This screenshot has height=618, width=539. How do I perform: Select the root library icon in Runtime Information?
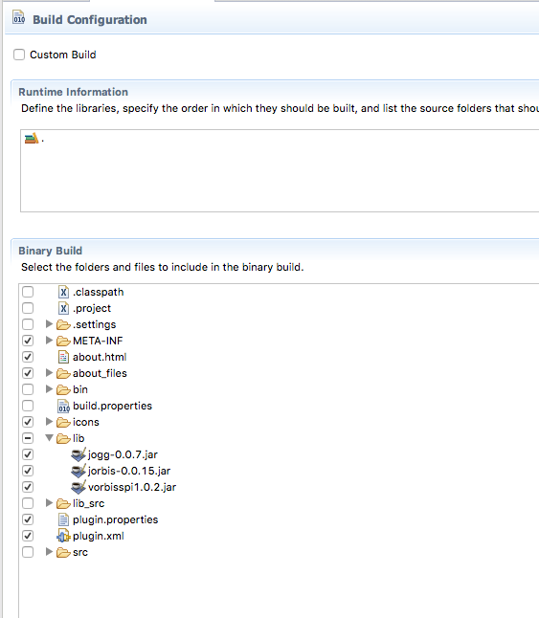[x=32, y=139]
